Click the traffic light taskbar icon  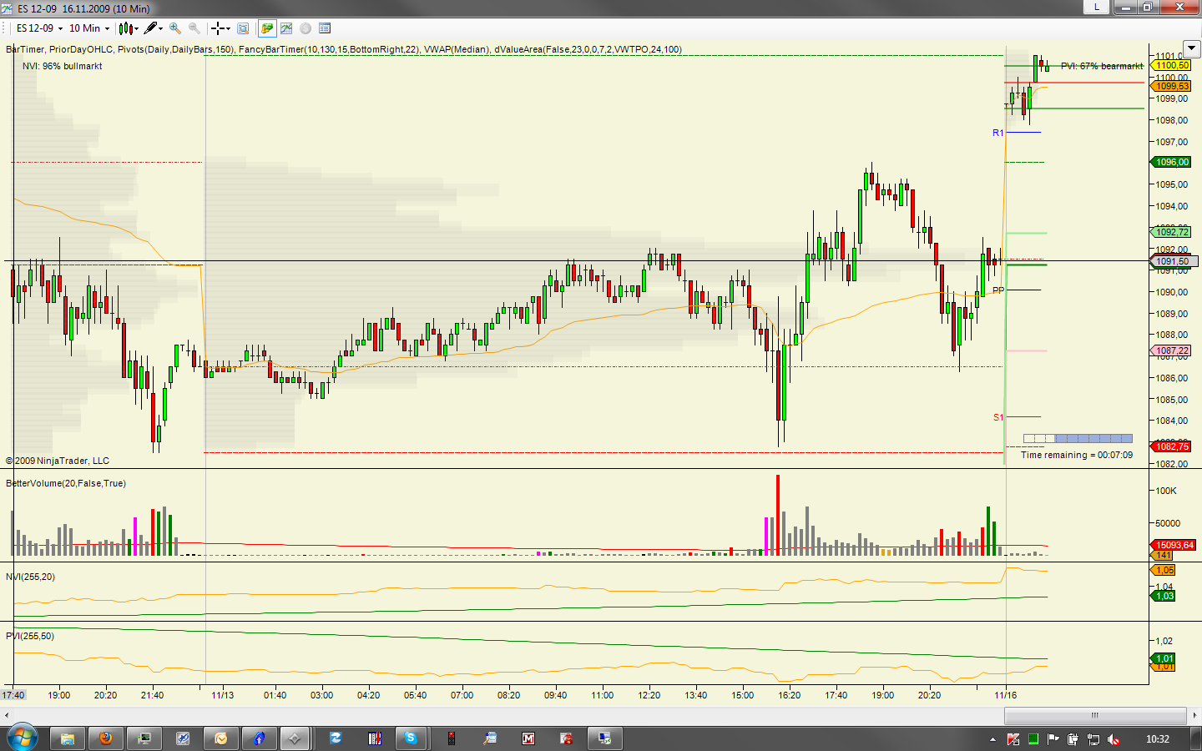click(452, 738)
